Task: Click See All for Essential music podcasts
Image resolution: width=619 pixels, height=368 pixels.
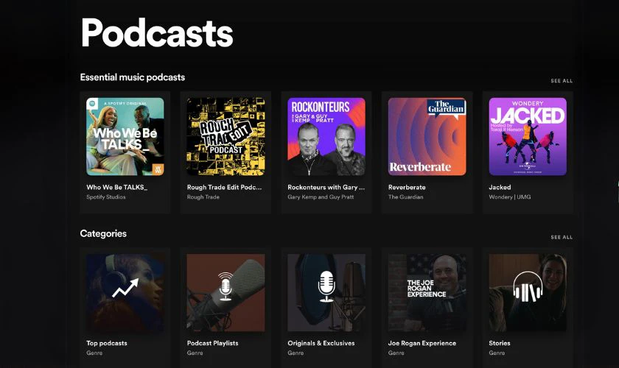Action: 562,81
